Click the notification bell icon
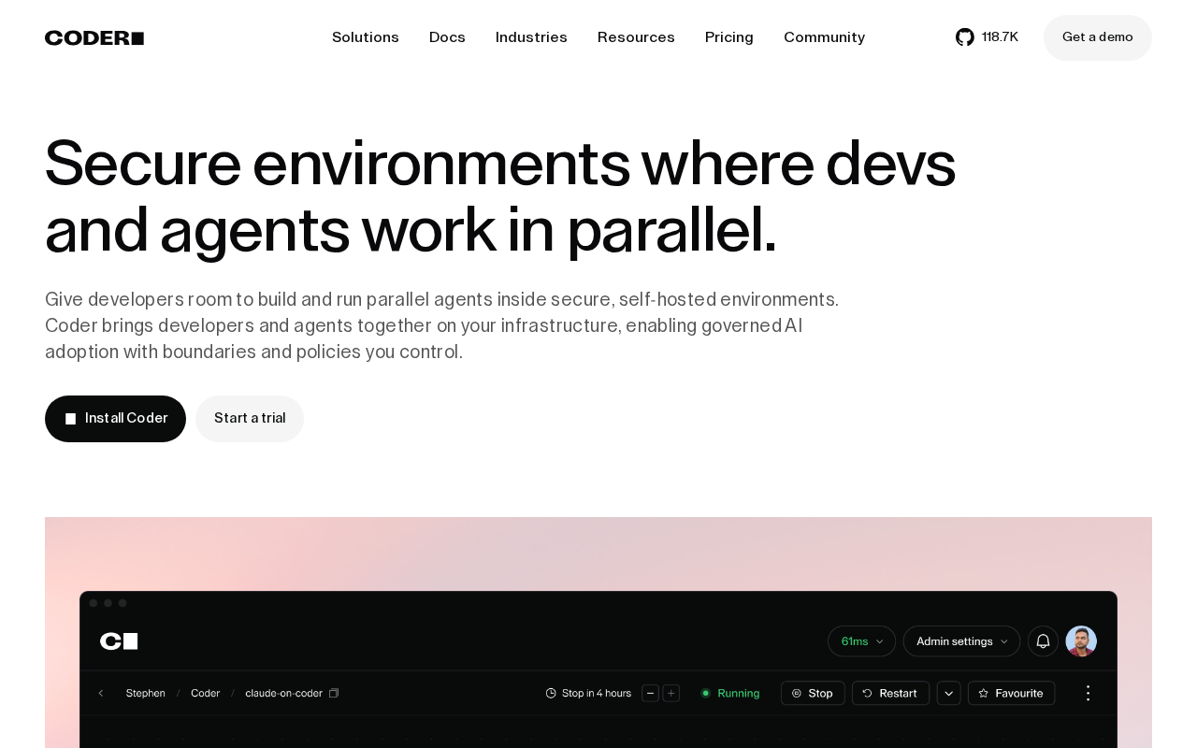Image resolution: width=1197 pixels, height=748 pixels. 1043,641
